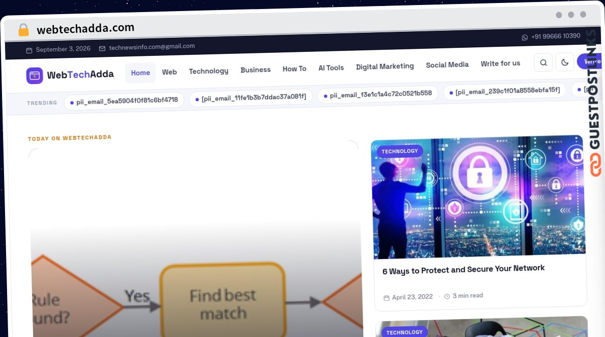Open the How To menu item
This screenshot has width=605, height=337.
click(x=294, y=69)
